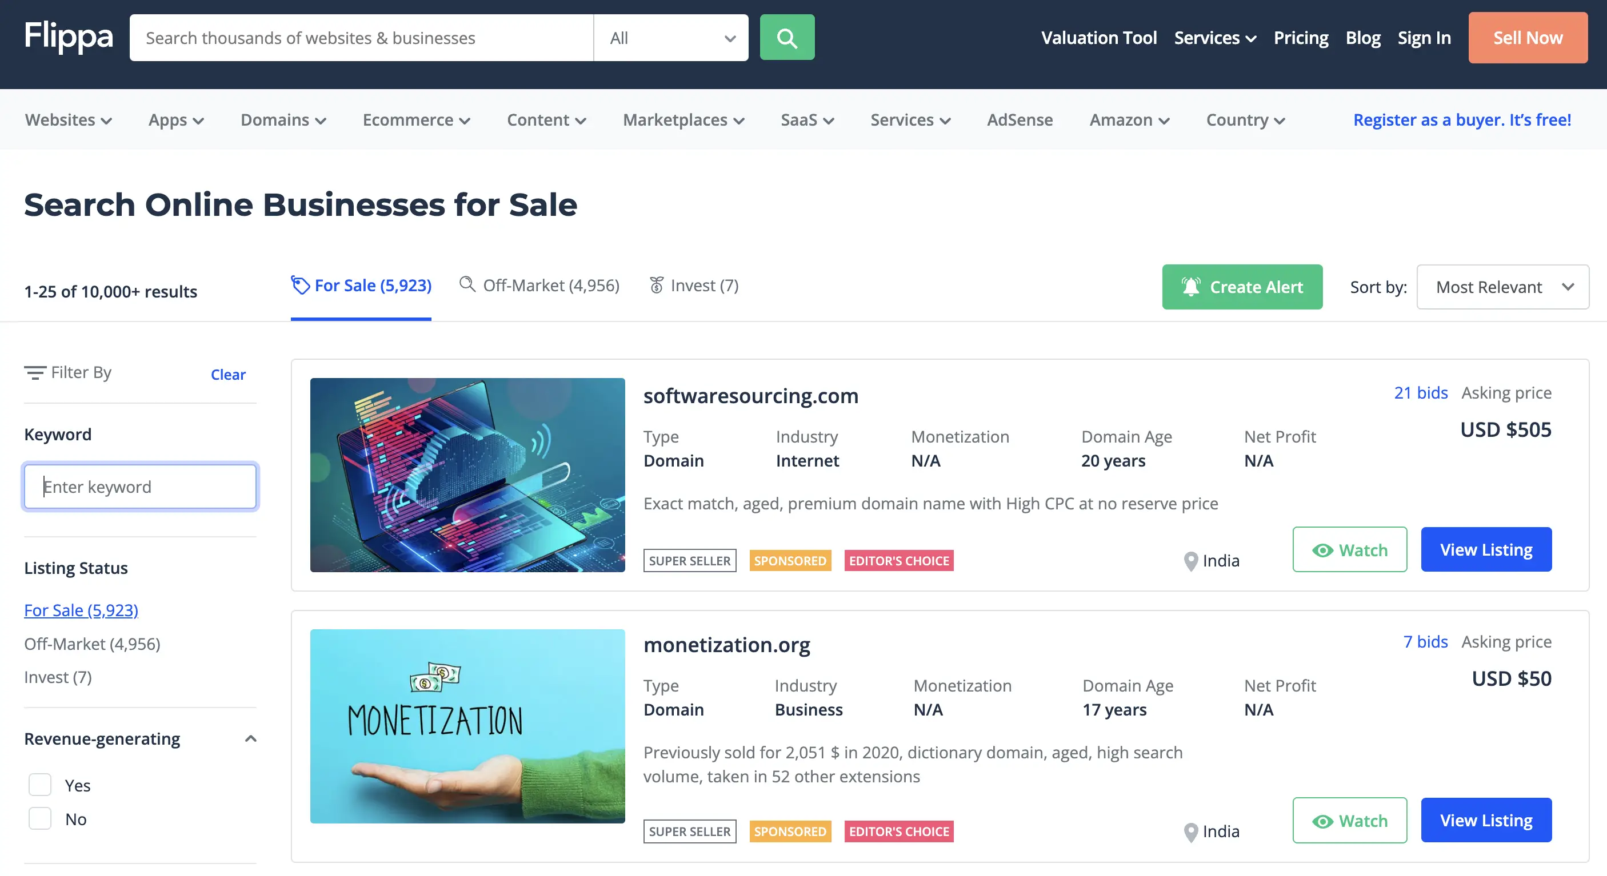Open the Blog link in header

pos(1362,38)
